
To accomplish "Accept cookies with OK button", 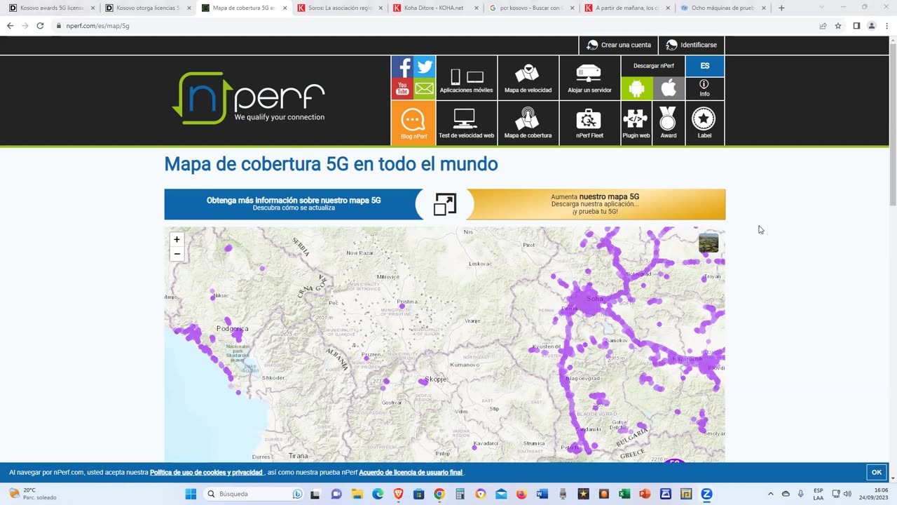I will (x=877, y=472).
